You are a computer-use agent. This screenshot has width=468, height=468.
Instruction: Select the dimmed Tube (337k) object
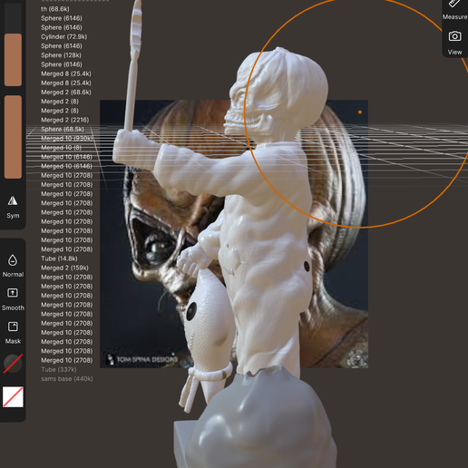coord(59,370)
